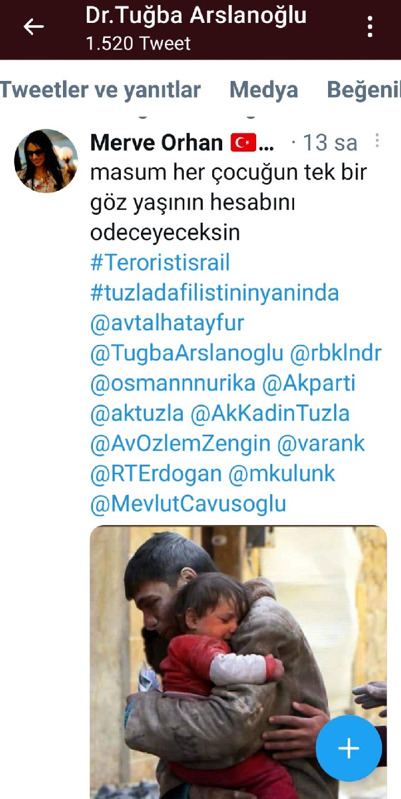Open the @AkKadinTuzla mention
The image size is (401, 799).
[270, 413]
